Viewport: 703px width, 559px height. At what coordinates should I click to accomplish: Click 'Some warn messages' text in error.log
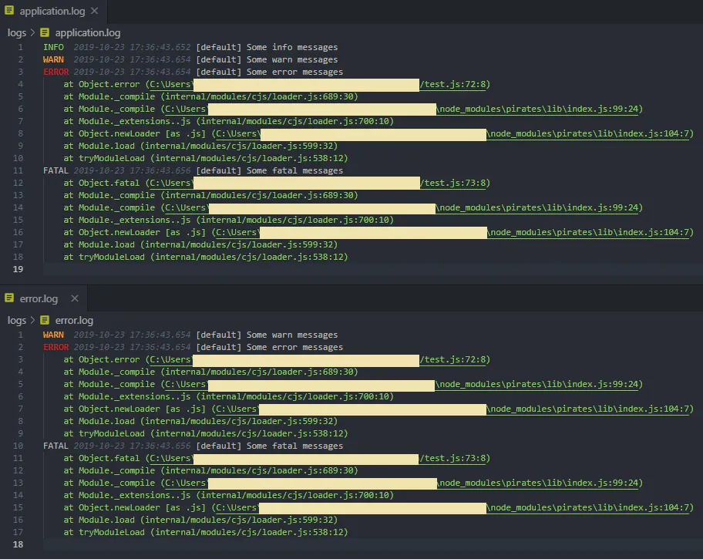pos(292,335)
